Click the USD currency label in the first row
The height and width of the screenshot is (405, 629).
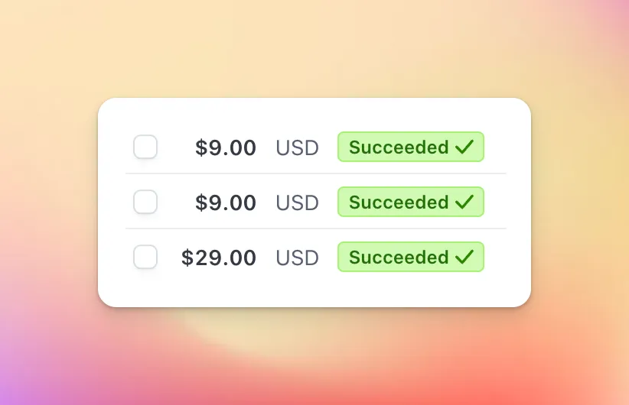(x=297, y=147)
